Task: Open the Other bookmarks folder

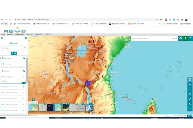Action: click(170, 23)
